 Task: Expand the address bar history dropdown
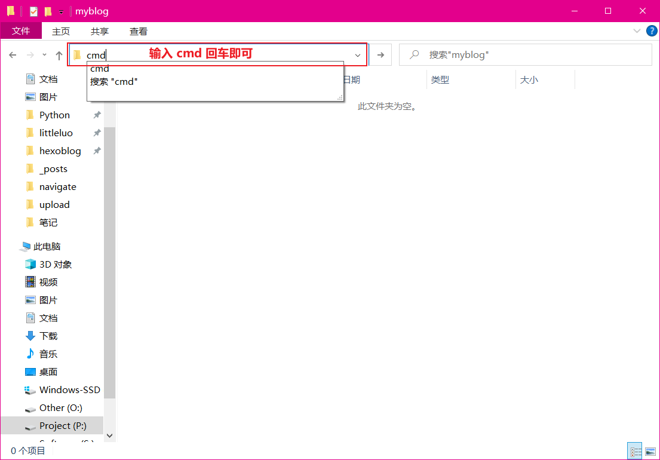[x=358, y=55]
